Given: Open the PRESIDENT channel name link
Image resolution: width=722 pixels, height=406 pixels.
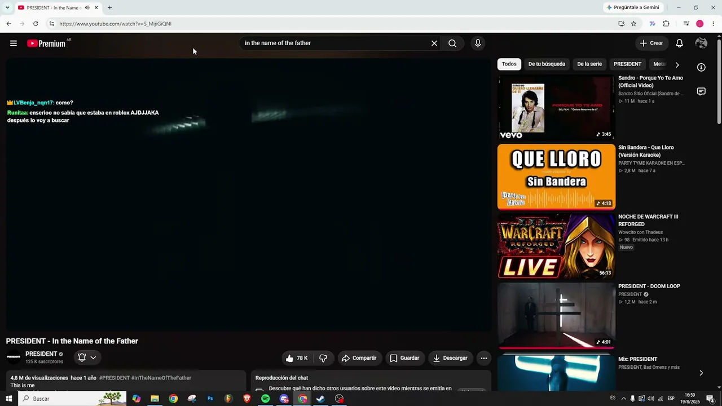Looking at the screenshot, I should tap(41, 354).
